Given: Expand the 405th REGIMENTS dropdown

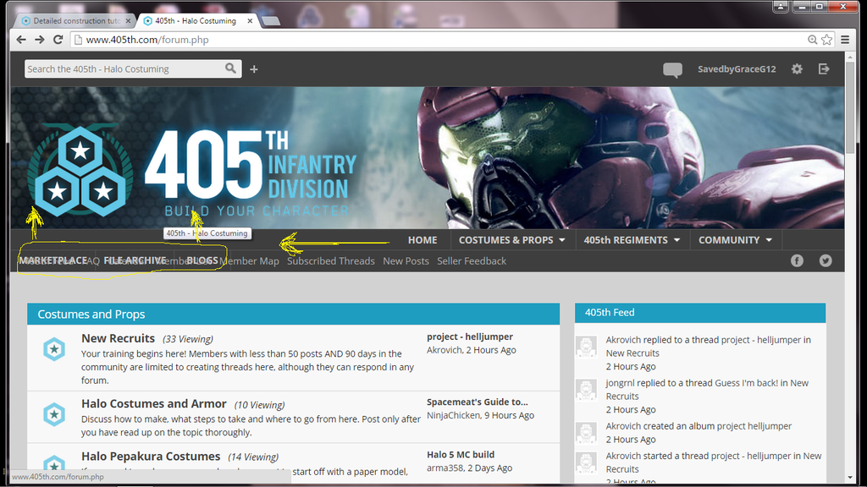Looking at the screenshot, I should coord(632,240).
